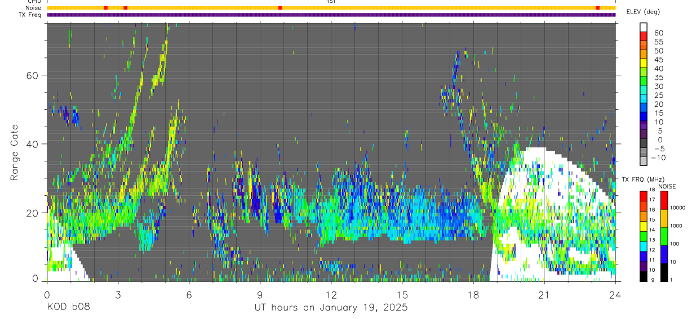Pick the blue 10–100 NOISE swatch
The height and width of the screenshot is (319, 692).
click(664, 254)
